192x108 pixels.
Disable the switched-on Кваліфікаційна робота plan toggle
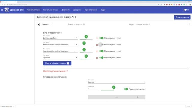(101, 51)
